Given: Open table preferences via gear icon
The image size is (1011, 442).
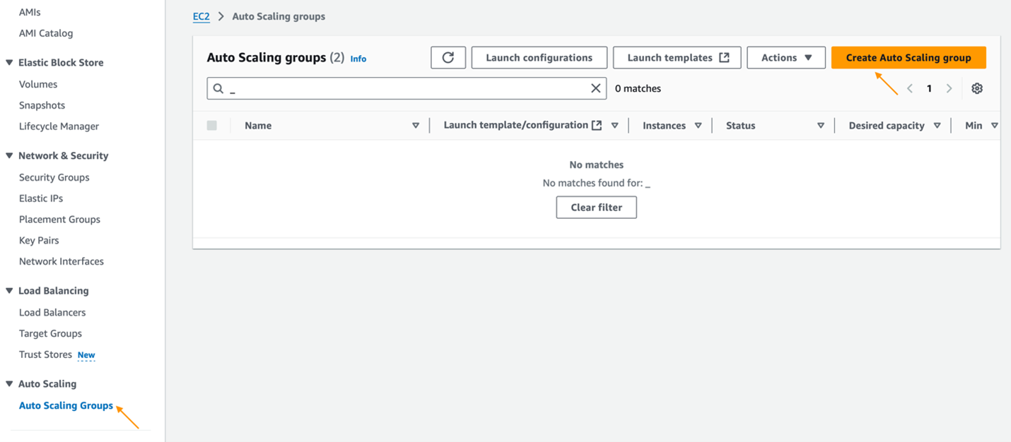Looking at the screenshot, I should tap(976, 88).
